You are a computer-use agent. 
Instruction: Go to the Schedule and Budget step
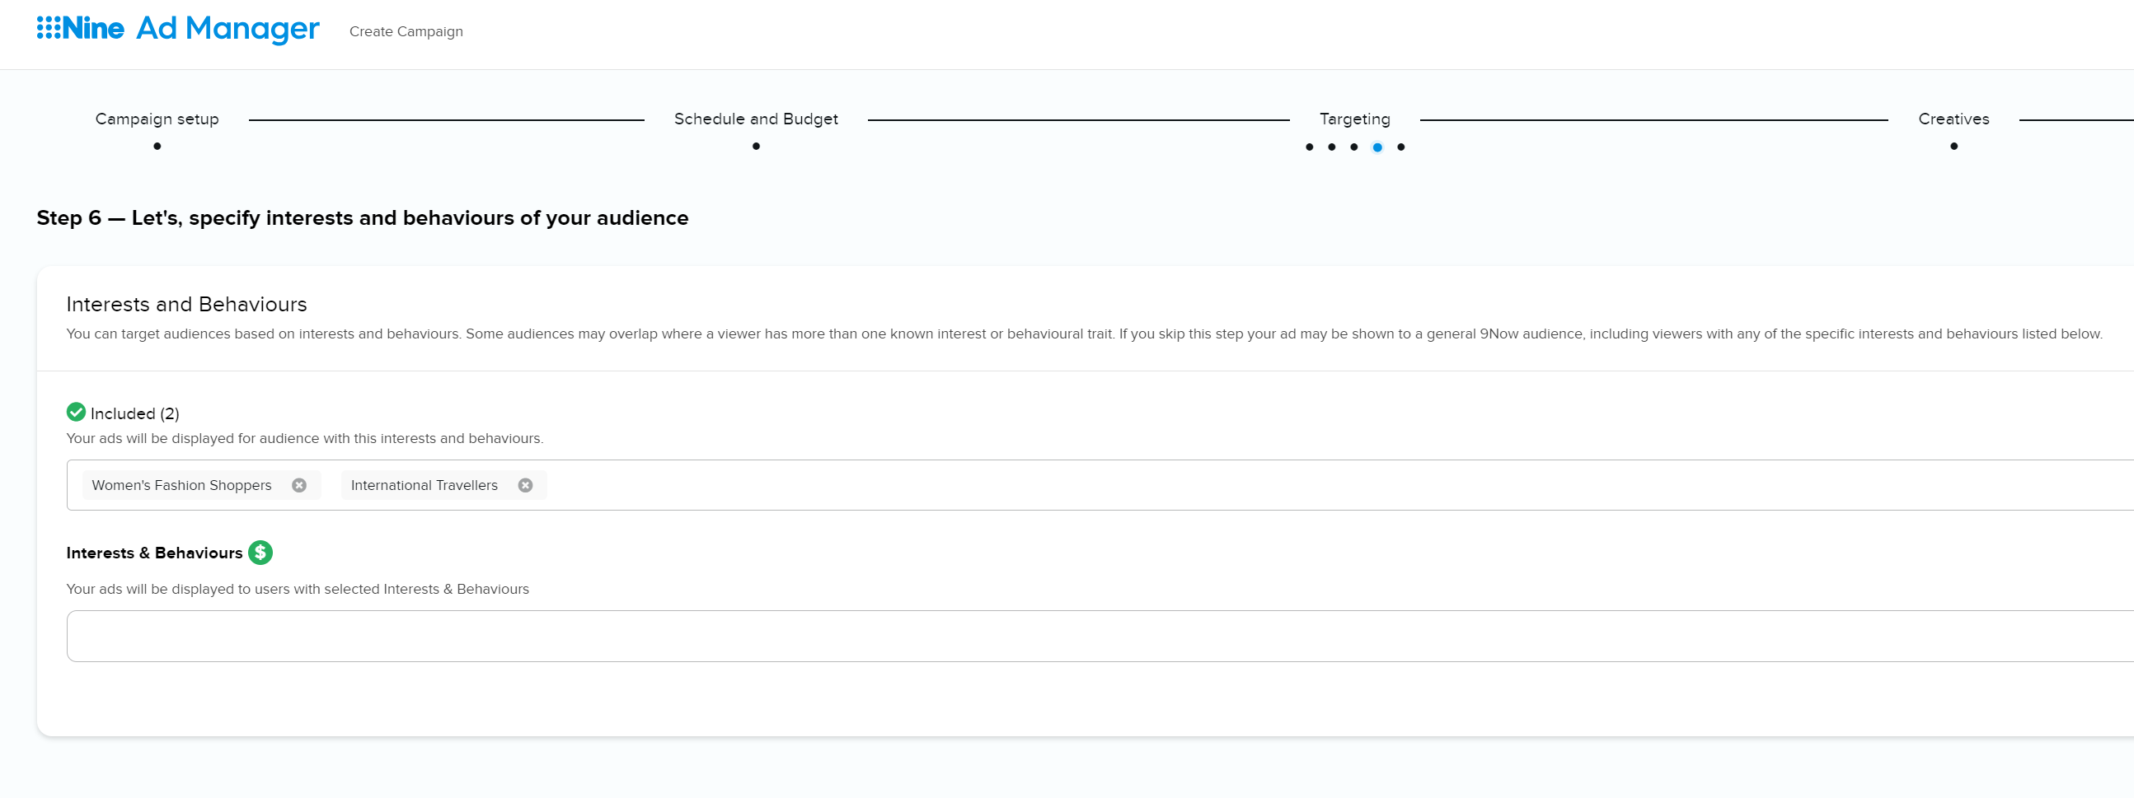click(756, 119)
